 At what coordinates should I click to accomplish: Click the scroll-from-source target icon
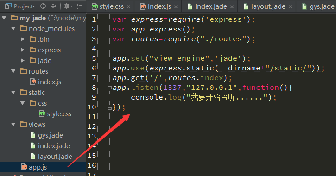pos(43,6)
